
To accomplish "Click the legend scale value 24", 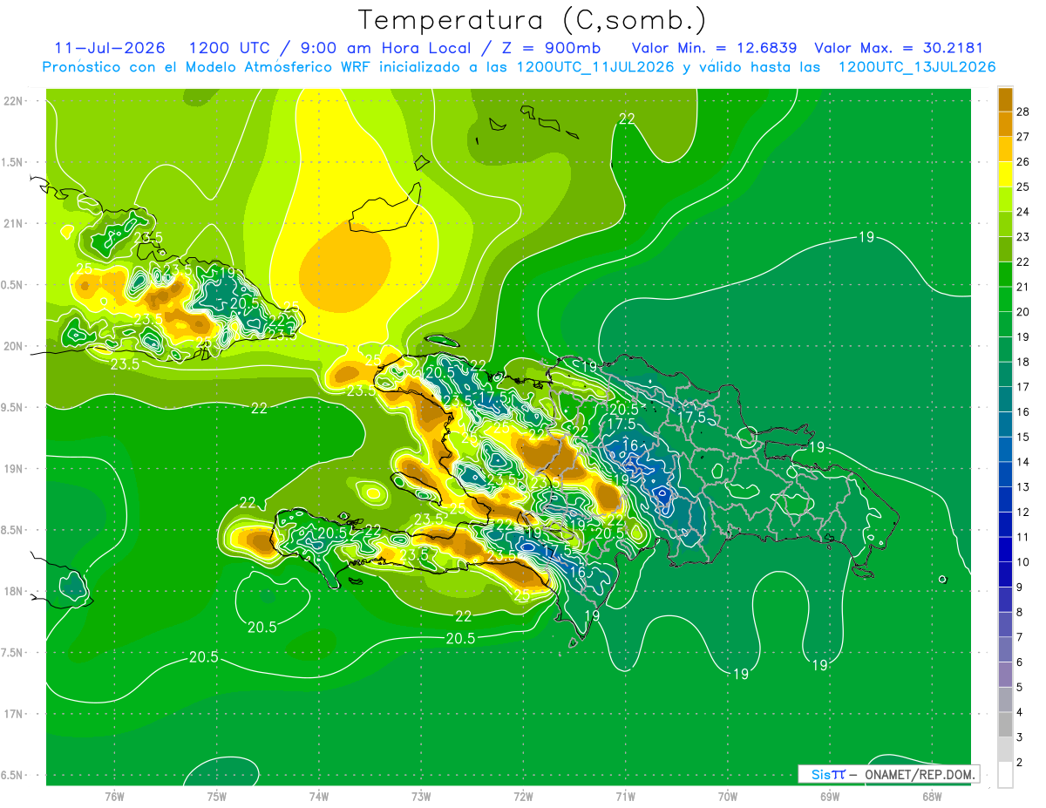I will click(x=1023, y=212).
